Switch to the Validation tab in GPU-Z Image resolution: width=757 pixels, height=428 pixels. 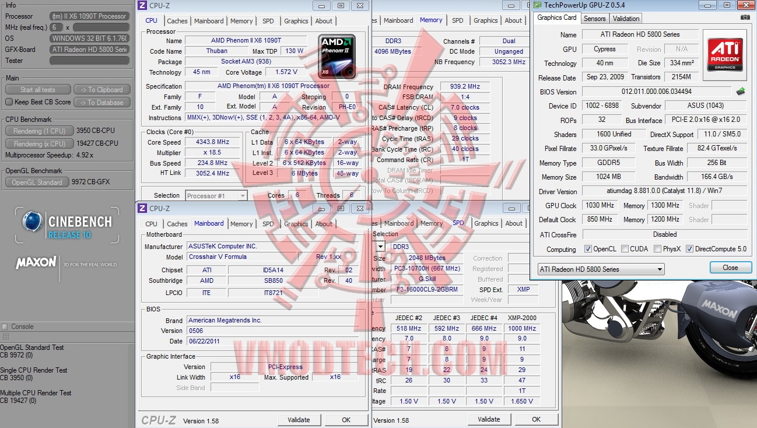tap(626, 18)
